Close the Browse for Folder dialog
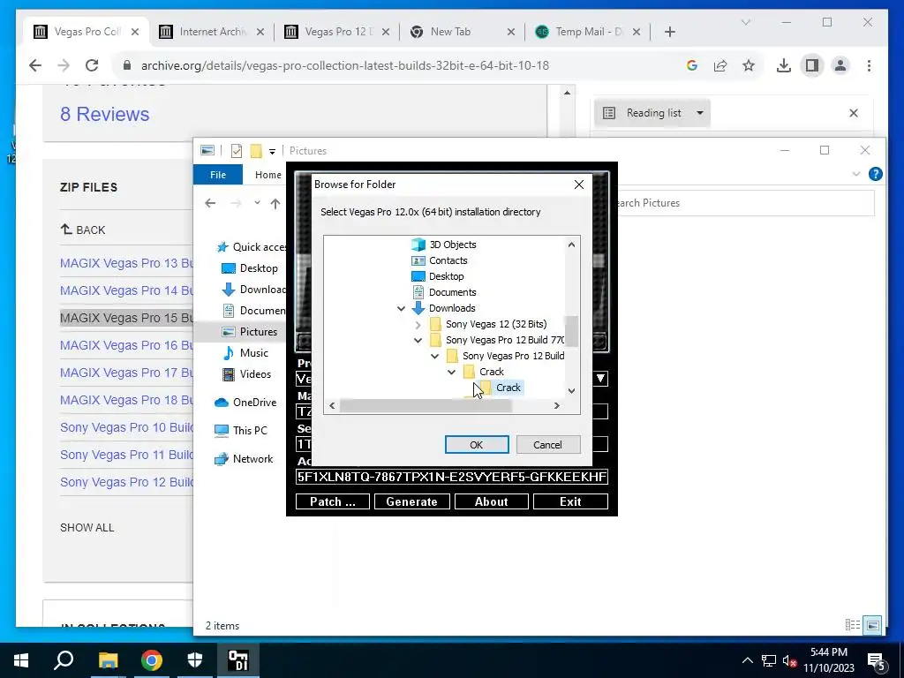The height and width of the screenshot is (678, 904). click(x=579, y=185)
